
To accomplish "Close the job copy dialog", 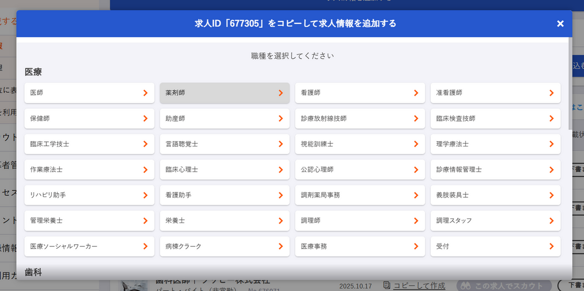I will click(x=560, y=24).
